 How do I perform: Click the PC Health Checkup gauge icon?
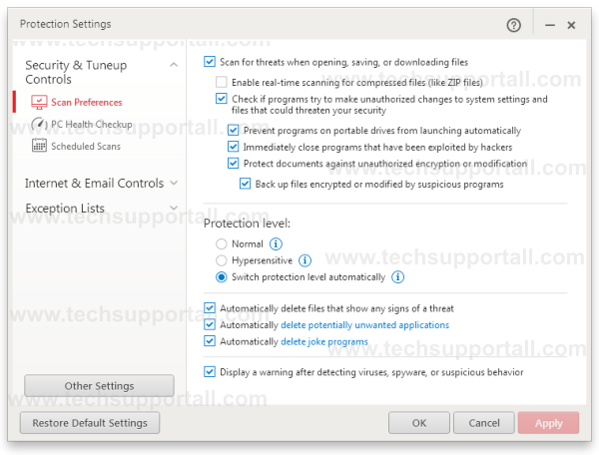pyautogui.click(x=39, y=124)
